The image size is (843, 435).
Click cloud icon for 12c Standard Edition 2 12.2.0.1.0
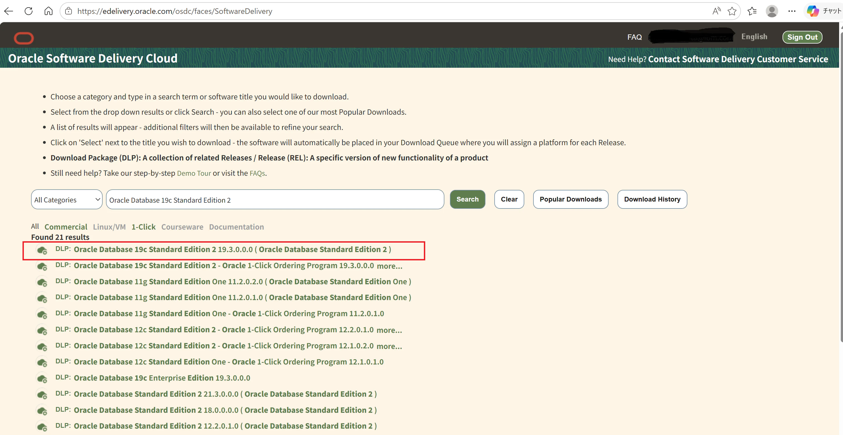click(x=42, y=331)
